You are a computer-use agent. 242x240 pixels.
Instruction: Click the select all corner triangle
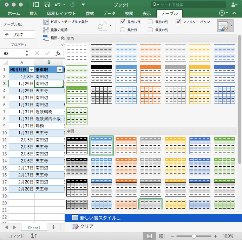click(x=6, y=62)
